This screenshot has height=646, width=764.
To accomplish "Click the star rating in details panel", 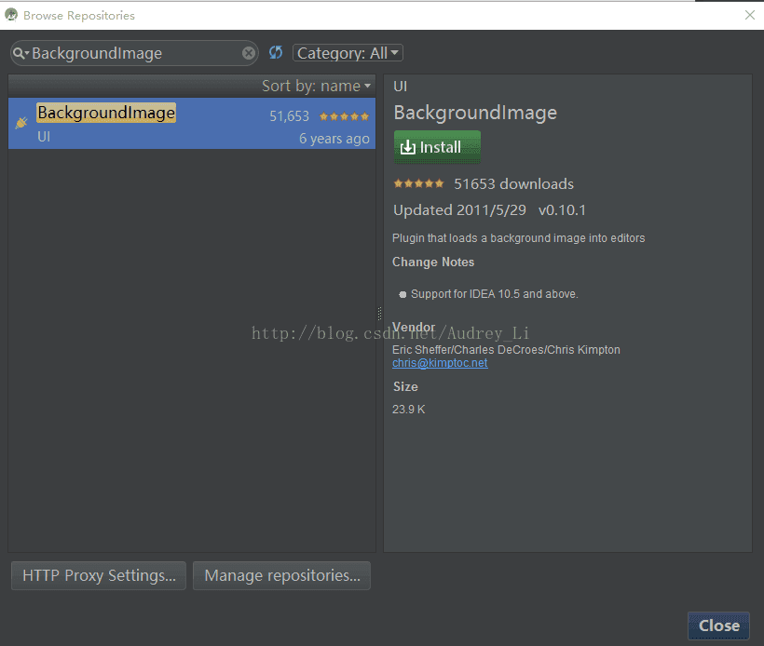I will click(418, 183).
